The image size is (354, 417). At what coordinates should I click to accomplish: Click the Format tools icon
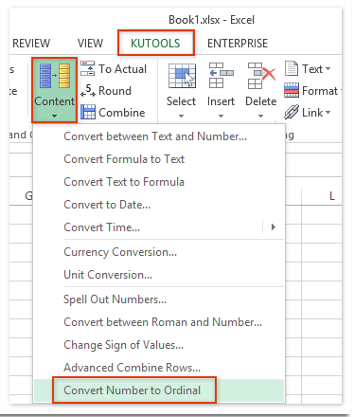[292, 90]
